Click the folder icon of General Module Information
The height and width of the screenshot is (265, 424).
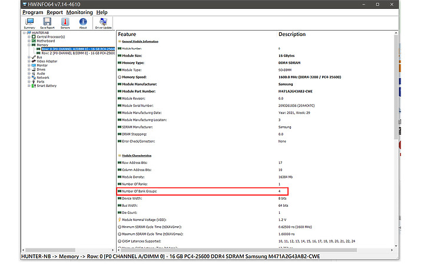pyautogui.click(x=120, y=41)
